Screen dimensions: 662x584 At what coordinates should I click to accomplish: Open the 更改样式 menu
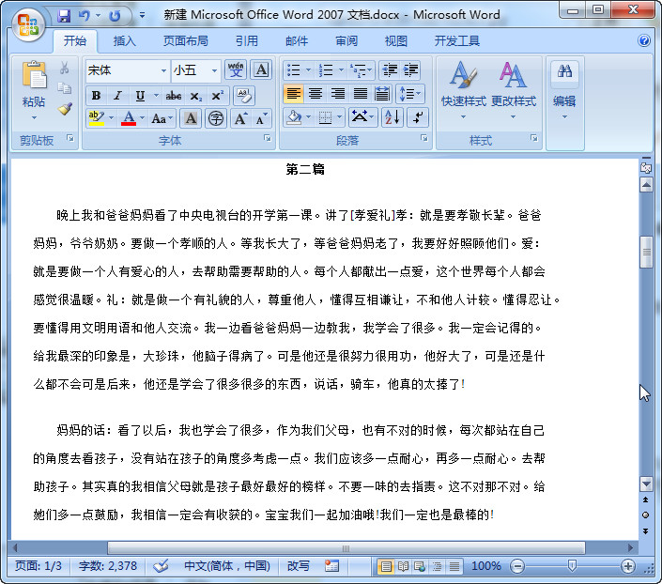click(x=514, y=90)
